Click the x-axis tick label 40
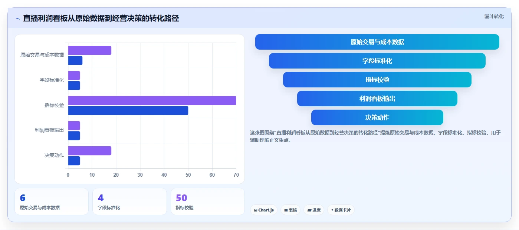The image size is (519, 230). tap(164, 175)
